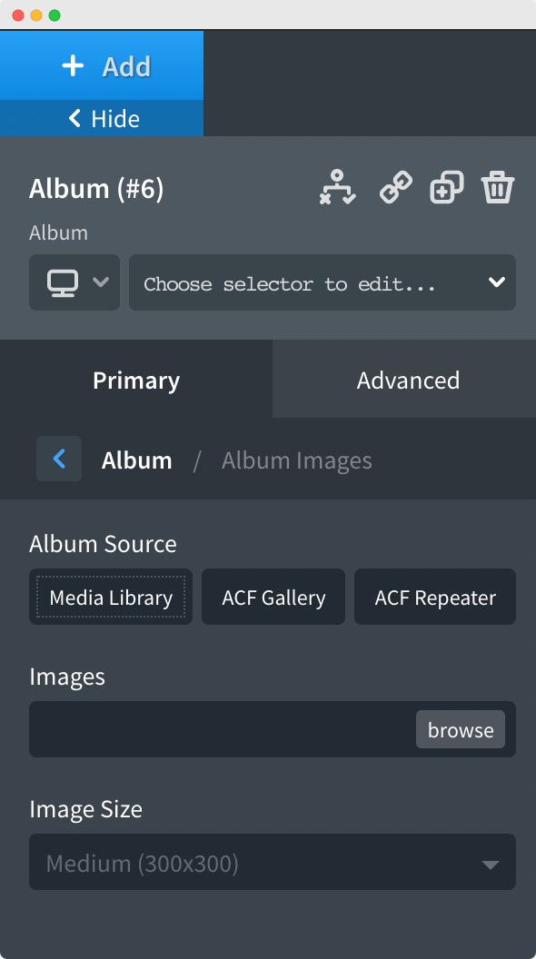Select ACF Repeater as album source

[434, 597]
